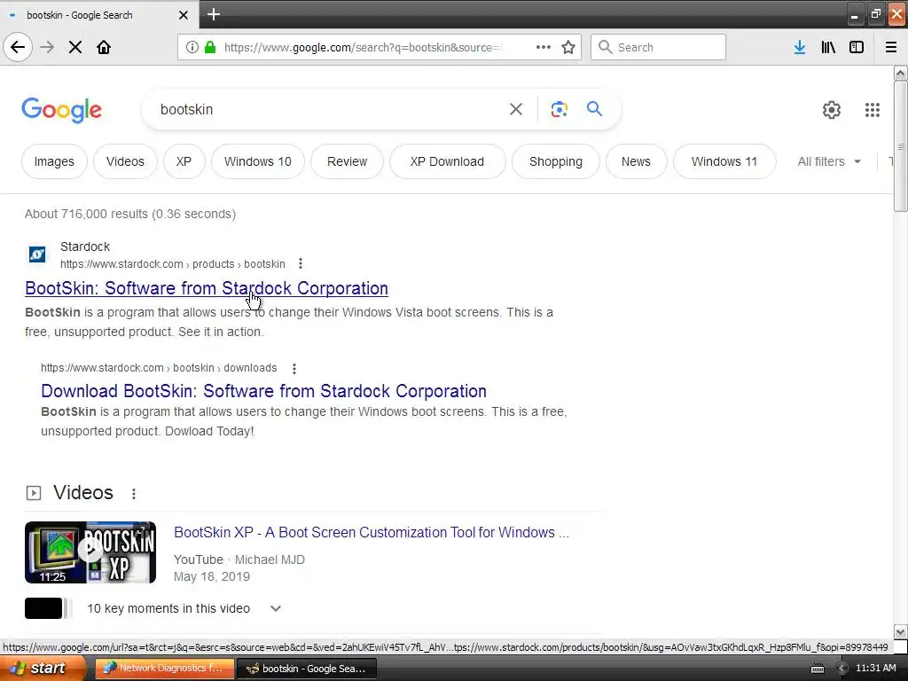The height and width of the screenshot is (681, 908).
Task: Open a new tab with the plus button
Action: point(214,14)
